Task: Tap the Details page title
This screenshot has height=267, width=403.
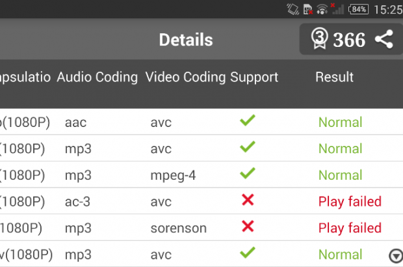Action: (186, 40)
